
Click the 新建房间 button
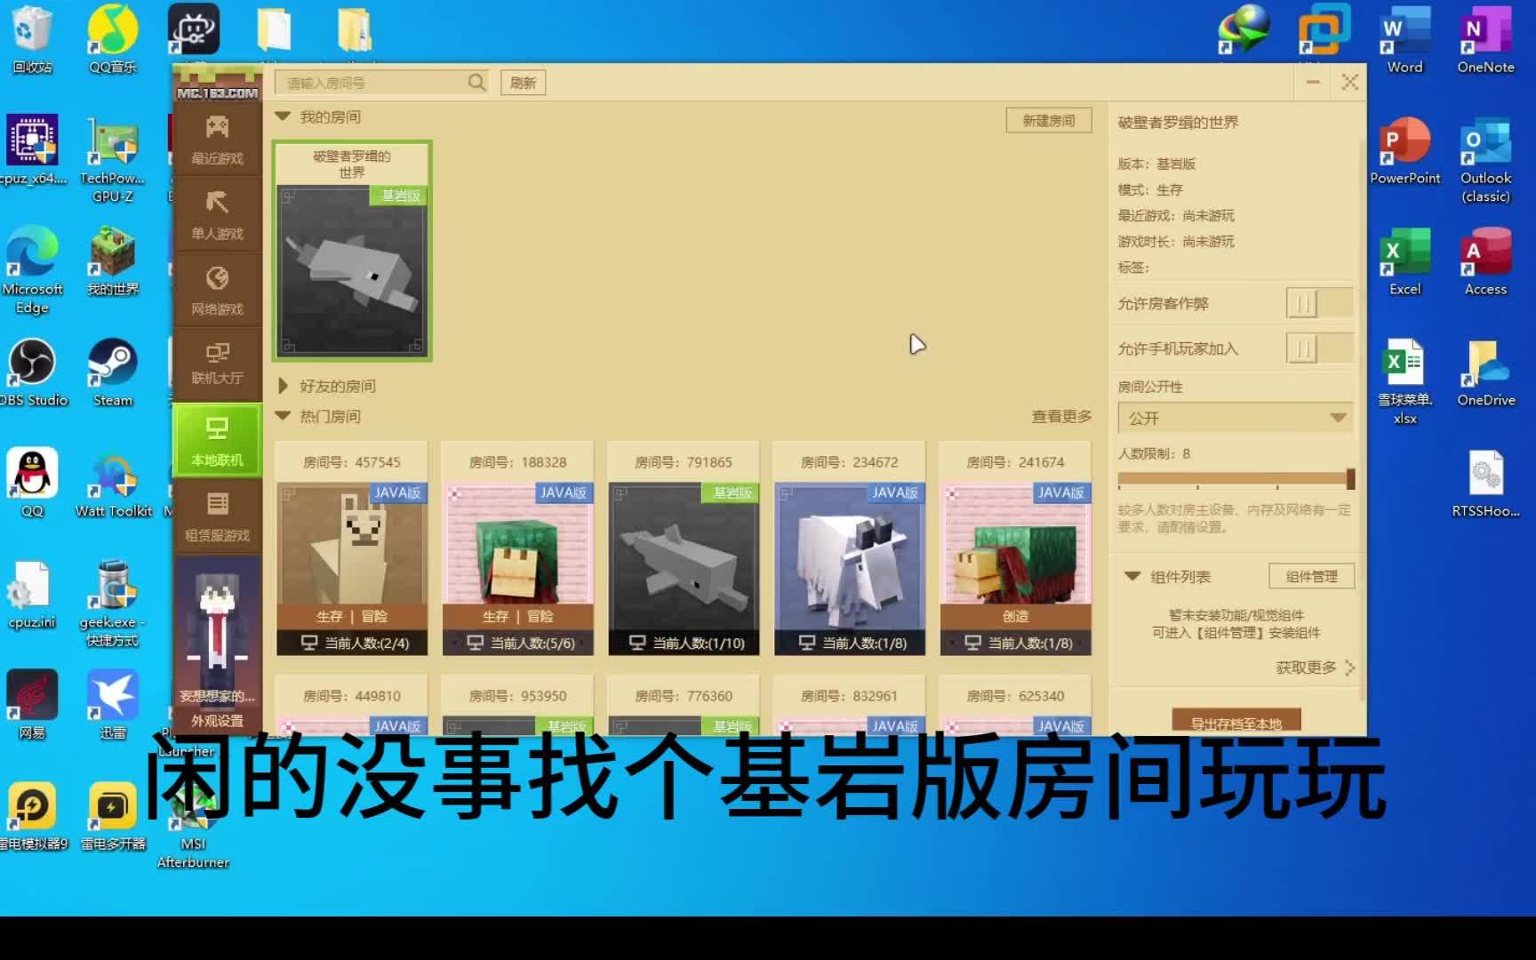coord(1049,120)
